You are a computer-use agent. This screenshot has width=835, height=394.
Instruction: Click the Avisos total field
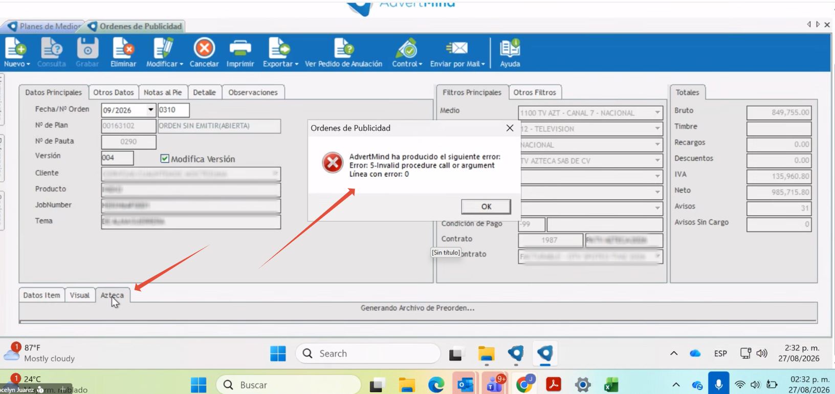[x=779, y=208]
